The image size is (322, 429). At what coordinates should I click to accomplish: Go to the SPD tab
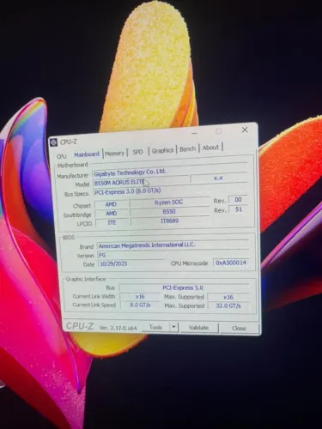pyautogui.click(x=137, y=152)
